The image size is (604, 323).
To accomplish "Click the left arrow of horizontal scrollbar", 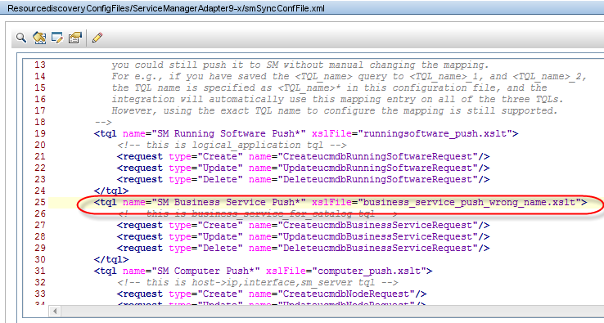I will tap(55, 310).
